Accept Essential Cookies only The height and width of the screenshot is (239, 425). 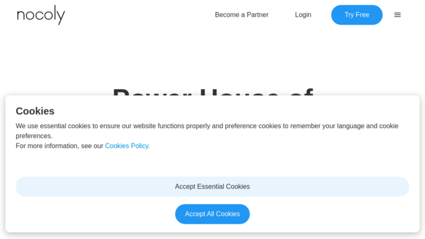pyautogui.click(x=212, y=187)
